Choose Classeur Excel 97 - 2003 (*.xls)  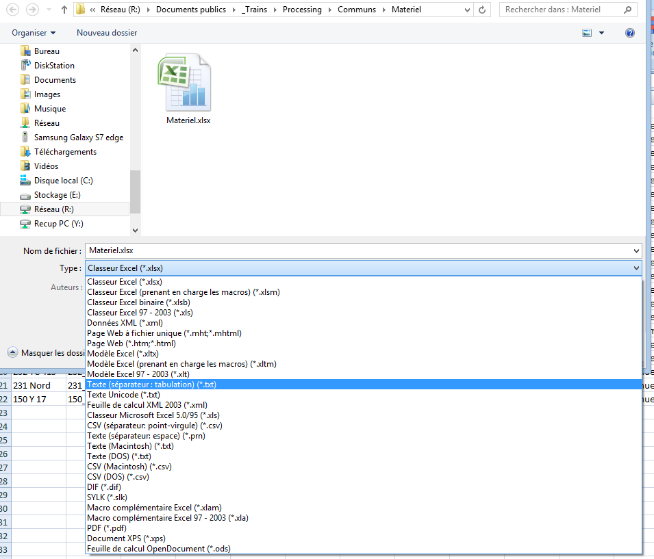[363, 313]
